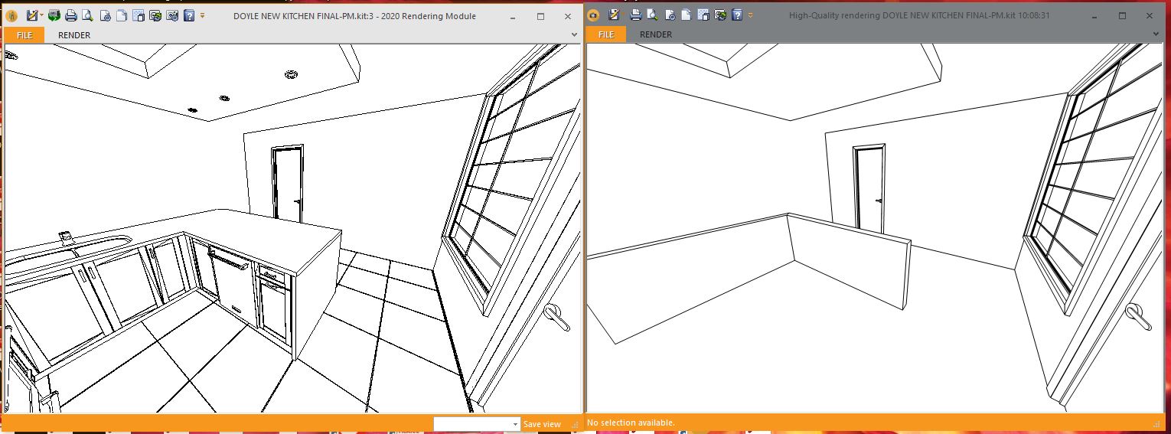Open the RENDER tab in High-Quality rendering window

656,34
